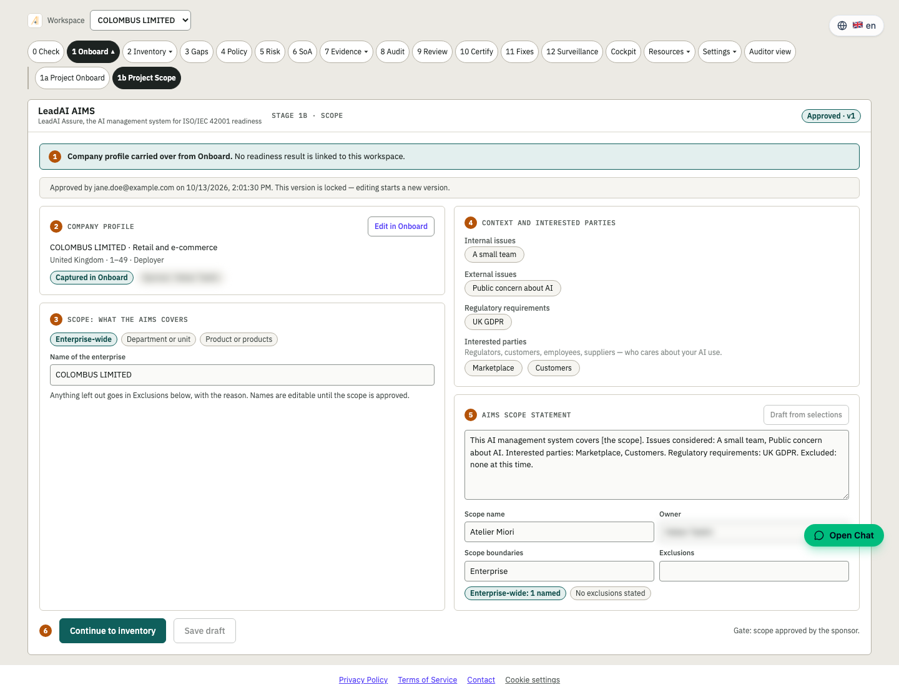Collapse the 1 Onboard menu
The image size is (899, 695).
[93, 52]
